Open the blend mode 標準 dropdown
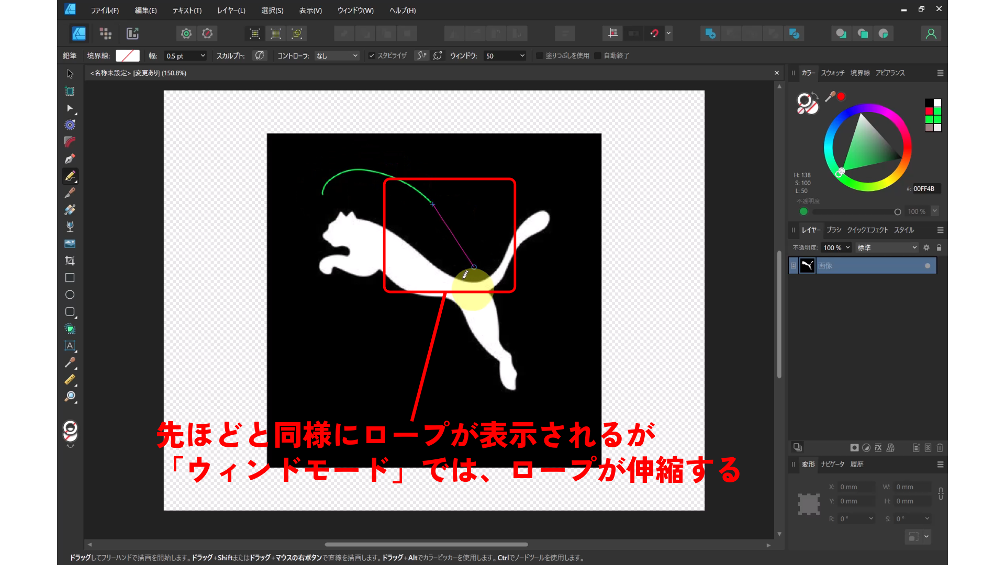Viewport: 1005px width, 565px height. tap(887, 247)
